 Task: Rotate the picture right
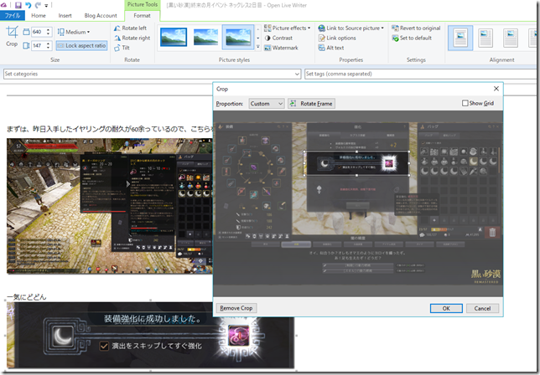[132, 38]
